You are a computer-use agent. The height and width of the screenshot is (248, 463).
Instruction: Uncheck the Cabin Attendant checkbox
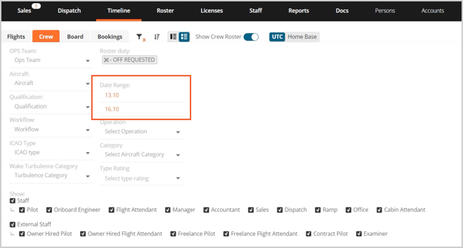click(380, 210)
